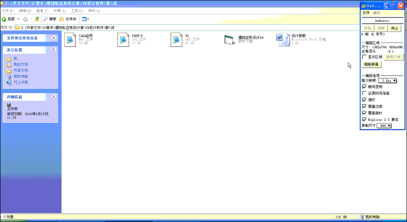The image size is (407, 222).
Task: Click the 新 folder icon in sidebar
Action: 9,59
